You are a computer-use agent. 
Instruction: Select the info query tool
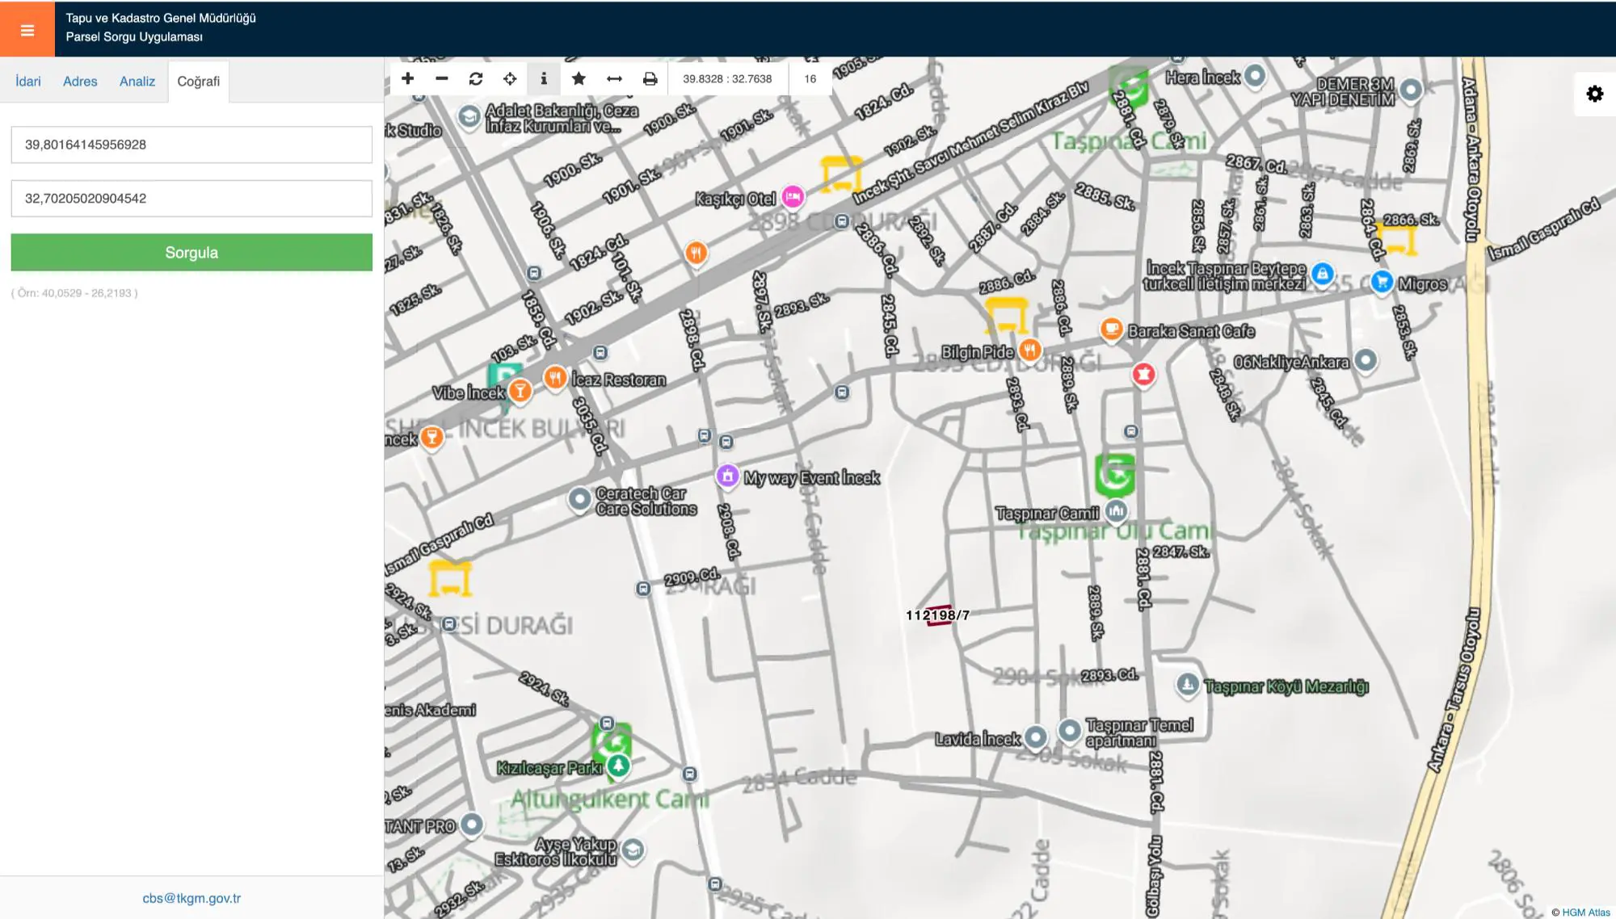(x=544, y=78)
